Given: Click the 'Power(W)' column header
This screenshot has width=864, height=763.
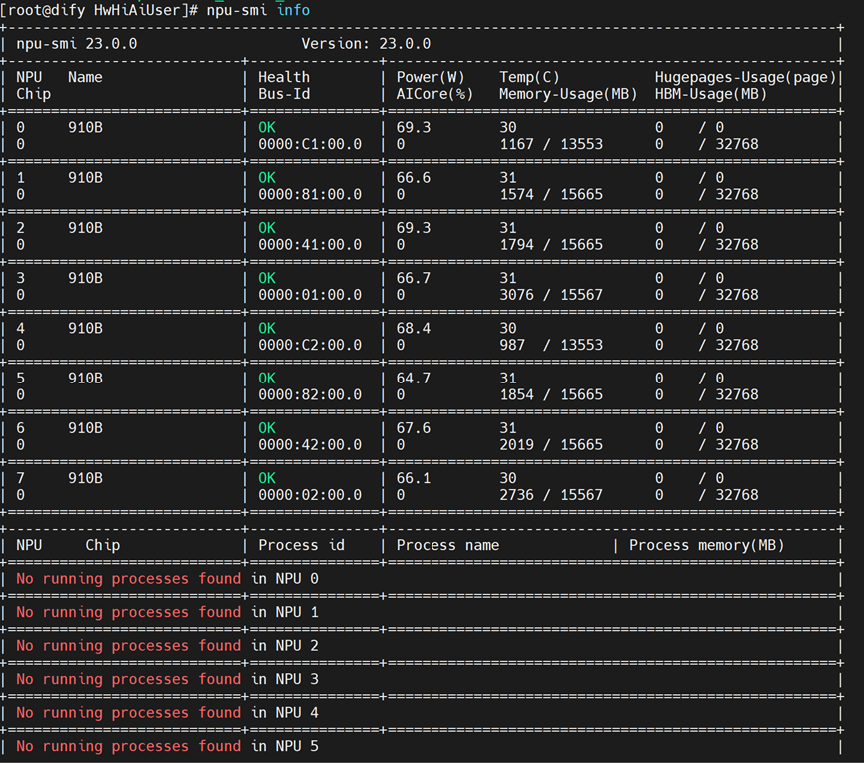Looking at the screenshot, I should point(431,77).
